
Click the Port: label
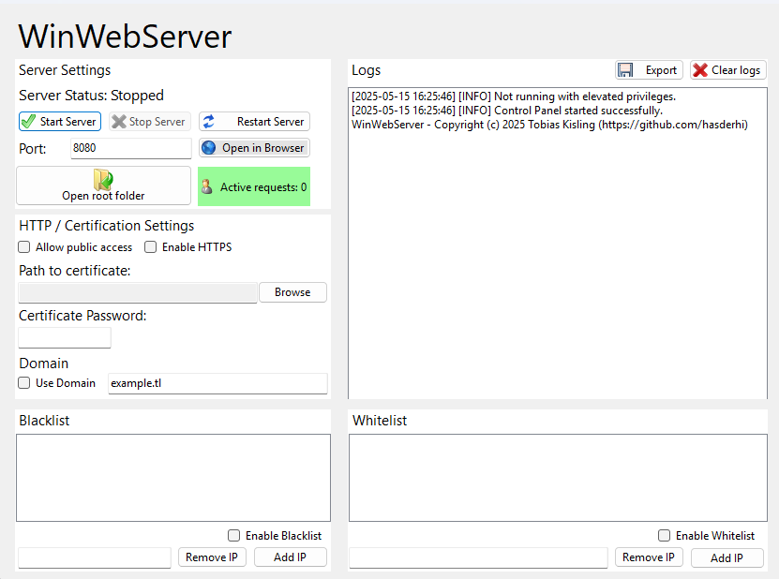click(x=32, y=148)
